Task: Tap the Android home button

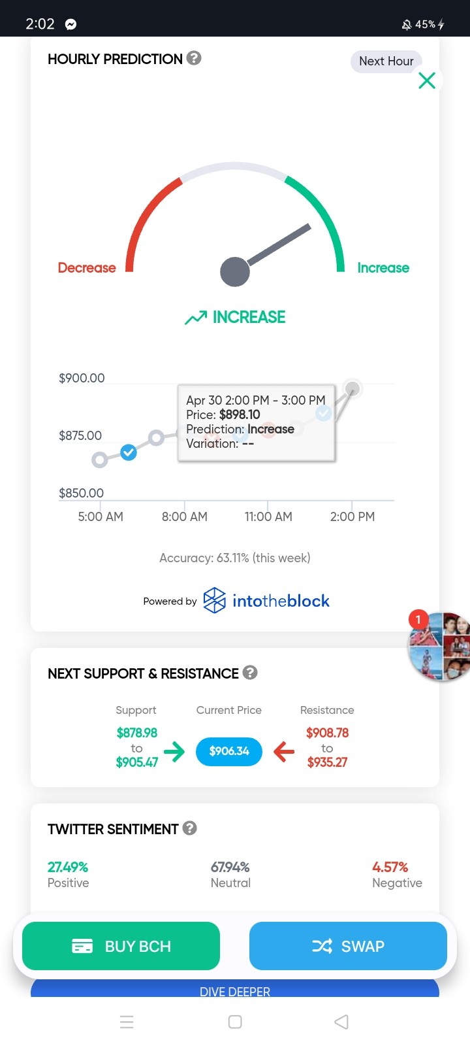Action: click(235, 1022)
